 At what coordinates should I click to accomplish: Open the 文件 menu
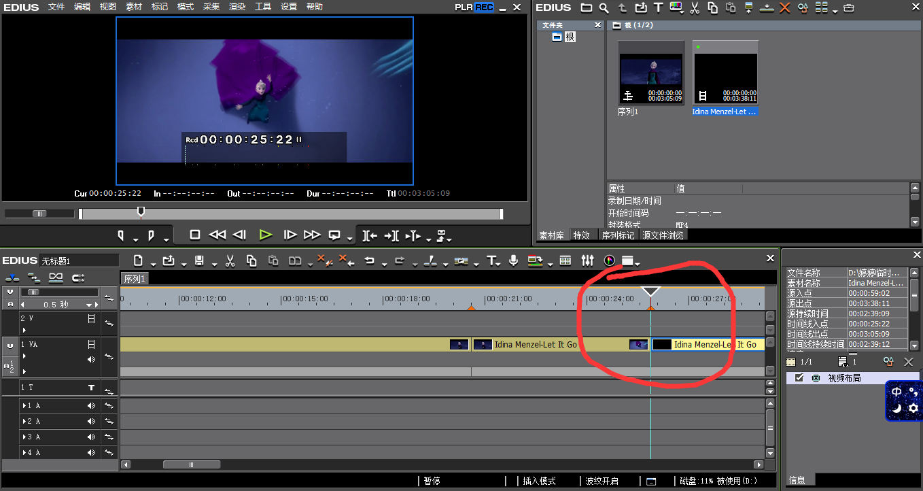(x=57, y=7)
